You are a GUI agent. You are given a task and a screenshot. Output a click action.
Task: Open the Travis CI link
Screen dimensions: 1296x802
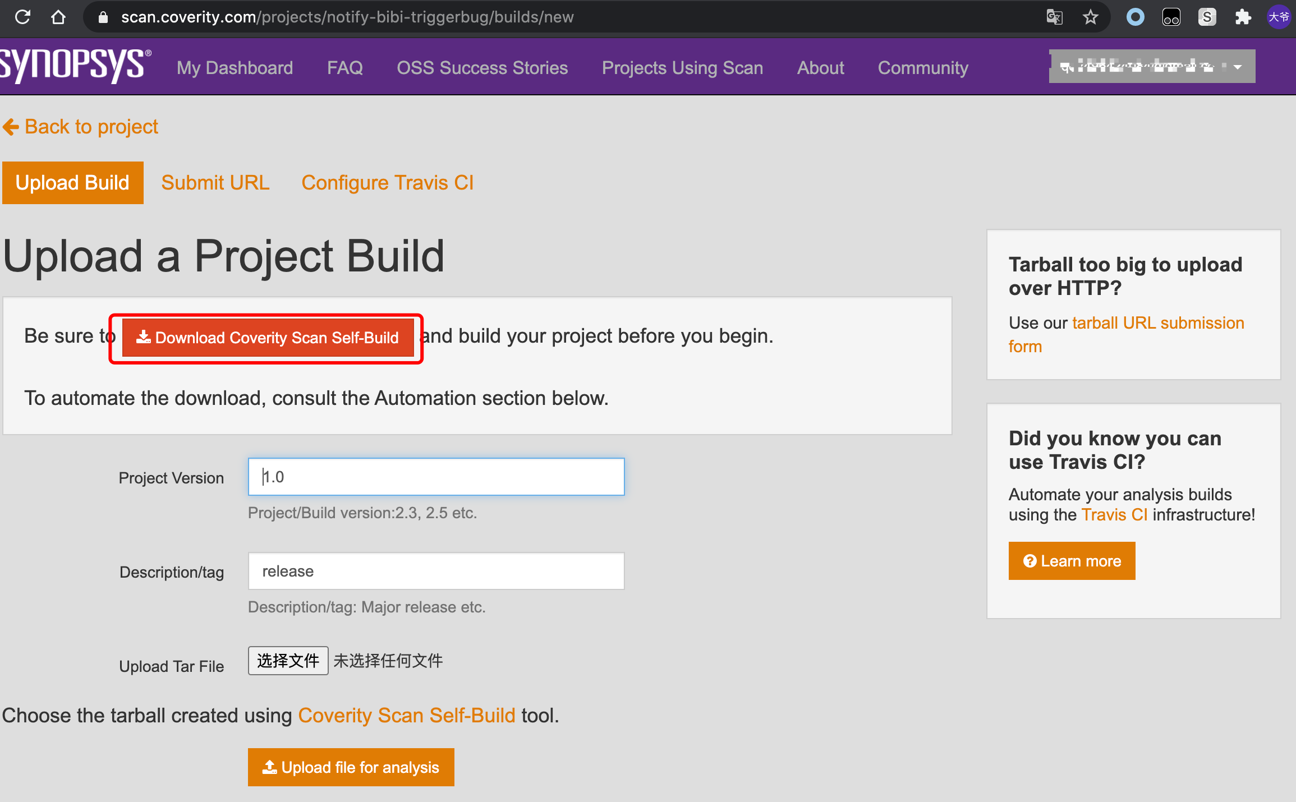pyautogui.click(x=1114, y=515)
